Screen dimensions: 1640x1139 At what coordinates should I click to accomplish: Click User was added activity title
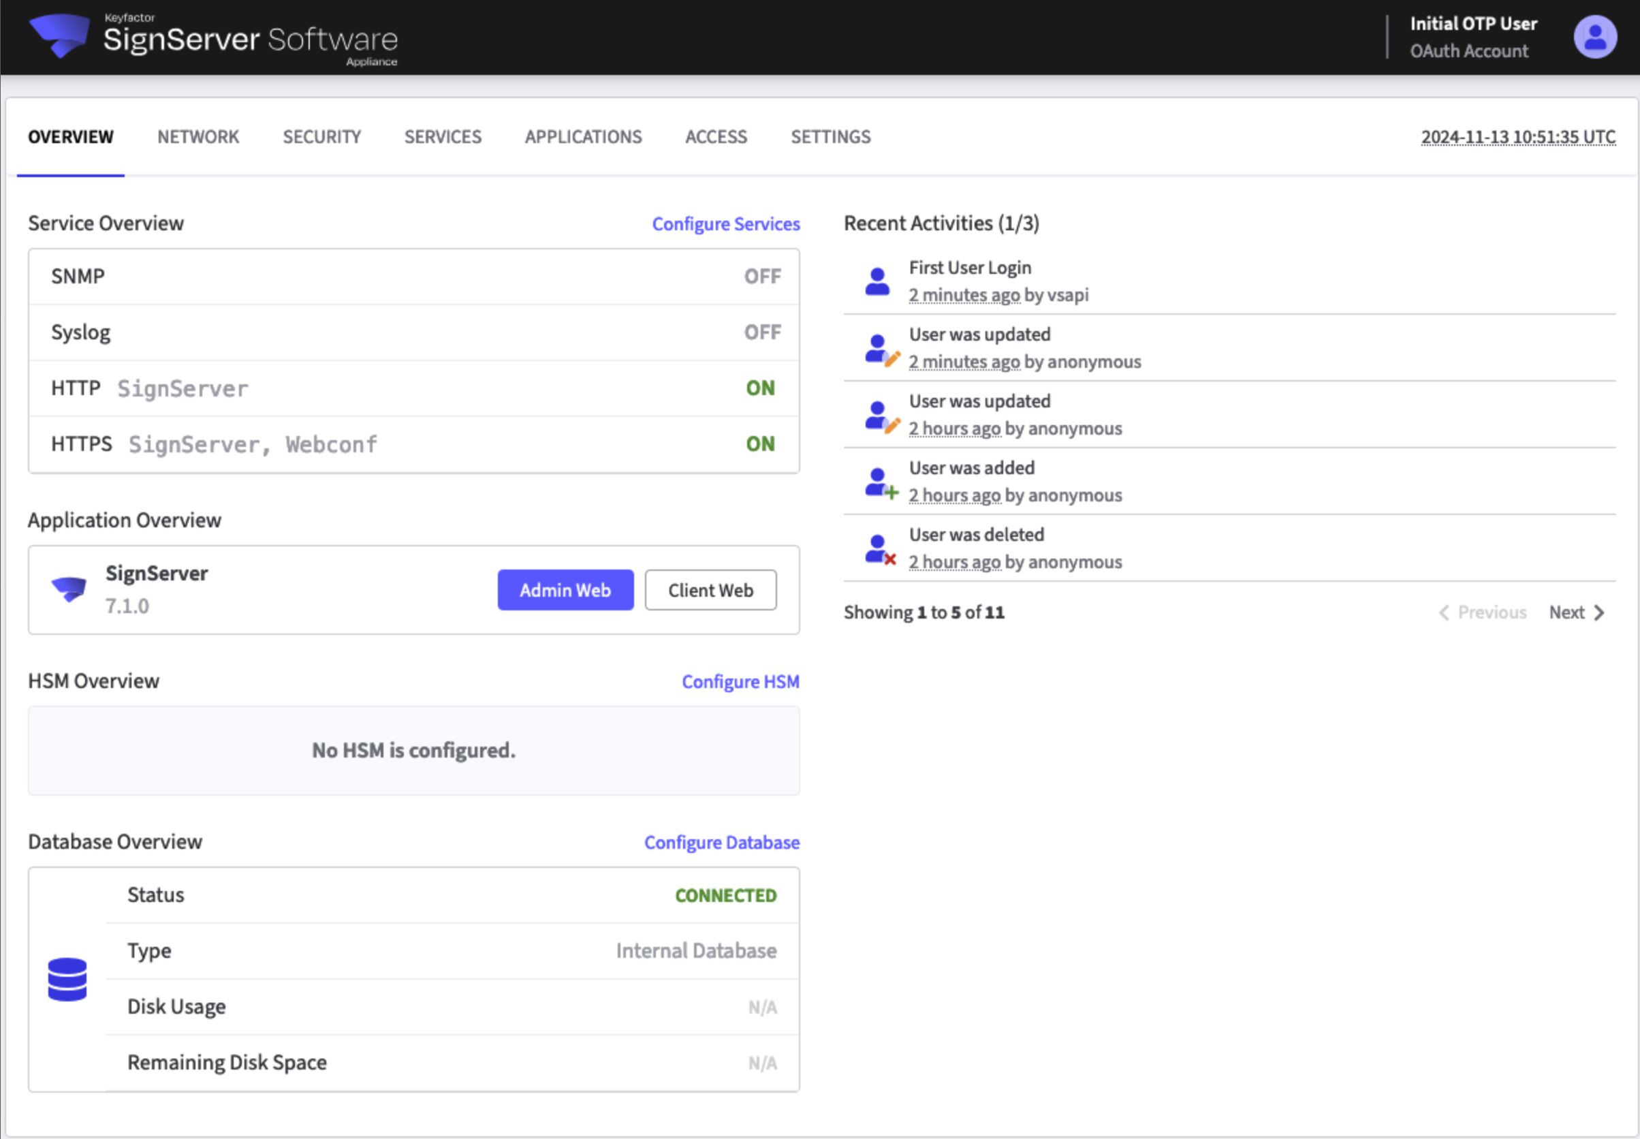[x=972, y=468]
